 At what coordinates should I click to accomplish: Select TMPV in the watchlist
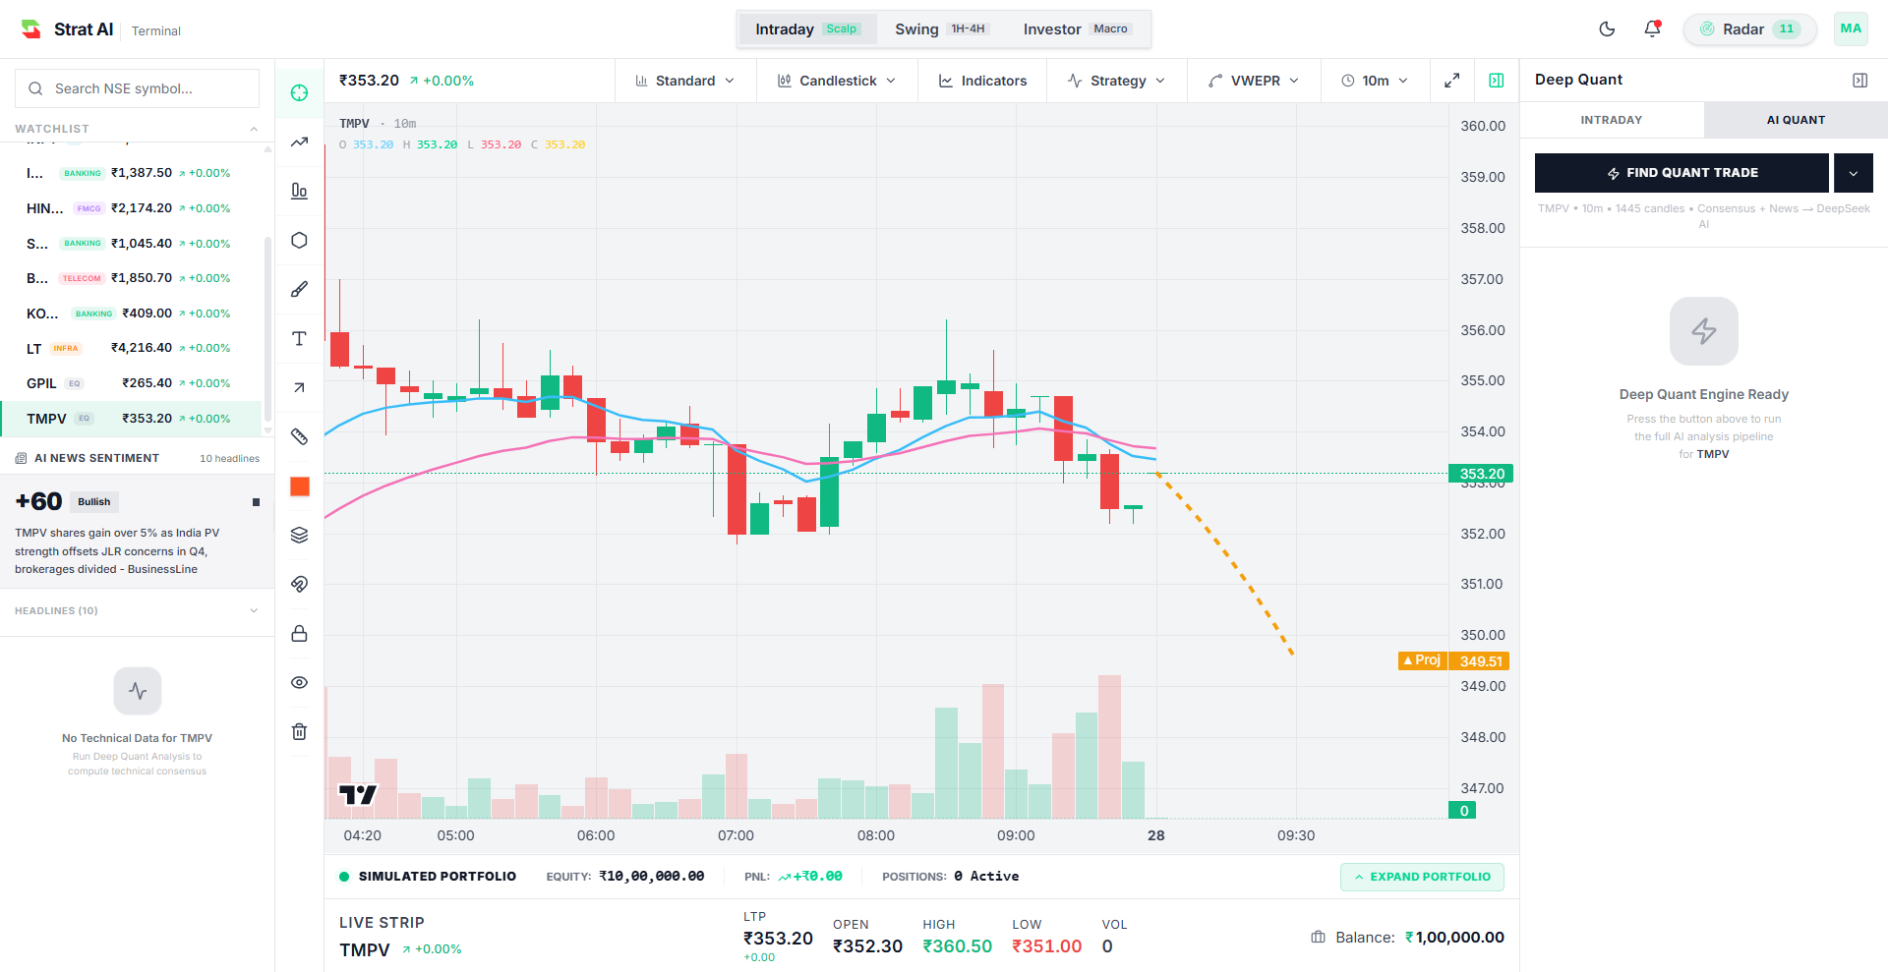[131, 419]
